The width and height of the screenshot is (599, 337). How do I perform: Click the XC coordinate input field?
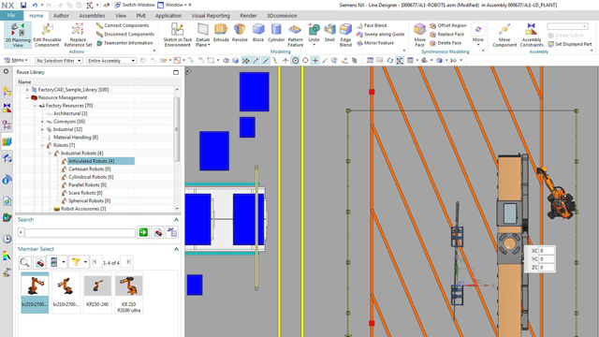[547, 251]
